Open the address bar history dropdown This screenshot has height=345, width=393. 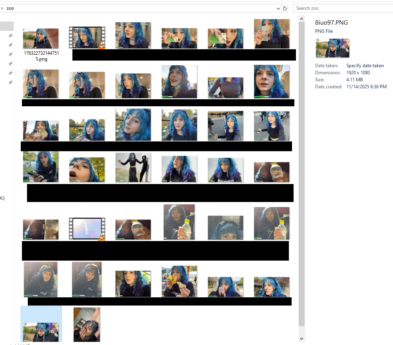coord(278,9)
